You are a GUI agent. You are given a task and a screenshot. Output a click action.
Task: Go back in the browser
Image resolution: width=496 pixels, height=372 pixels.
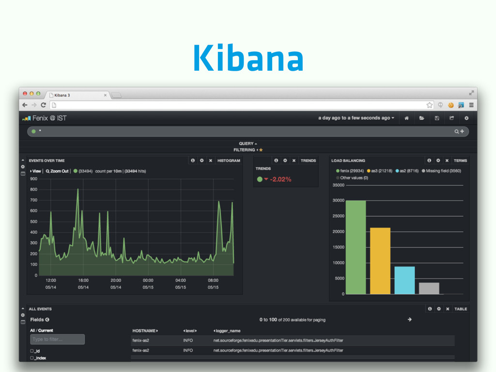pos(25,105)
